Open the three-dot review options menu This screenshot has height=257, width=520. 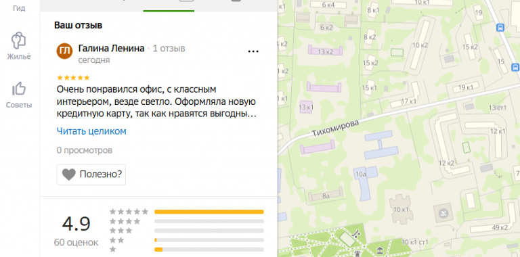tap(253, 51)
